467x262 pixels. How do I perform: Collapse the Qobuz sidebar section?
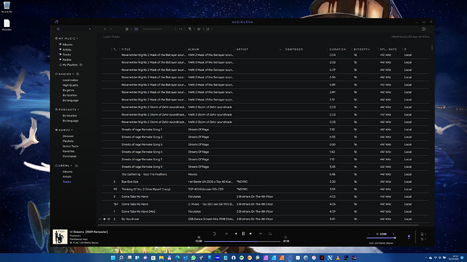[72, 130]
